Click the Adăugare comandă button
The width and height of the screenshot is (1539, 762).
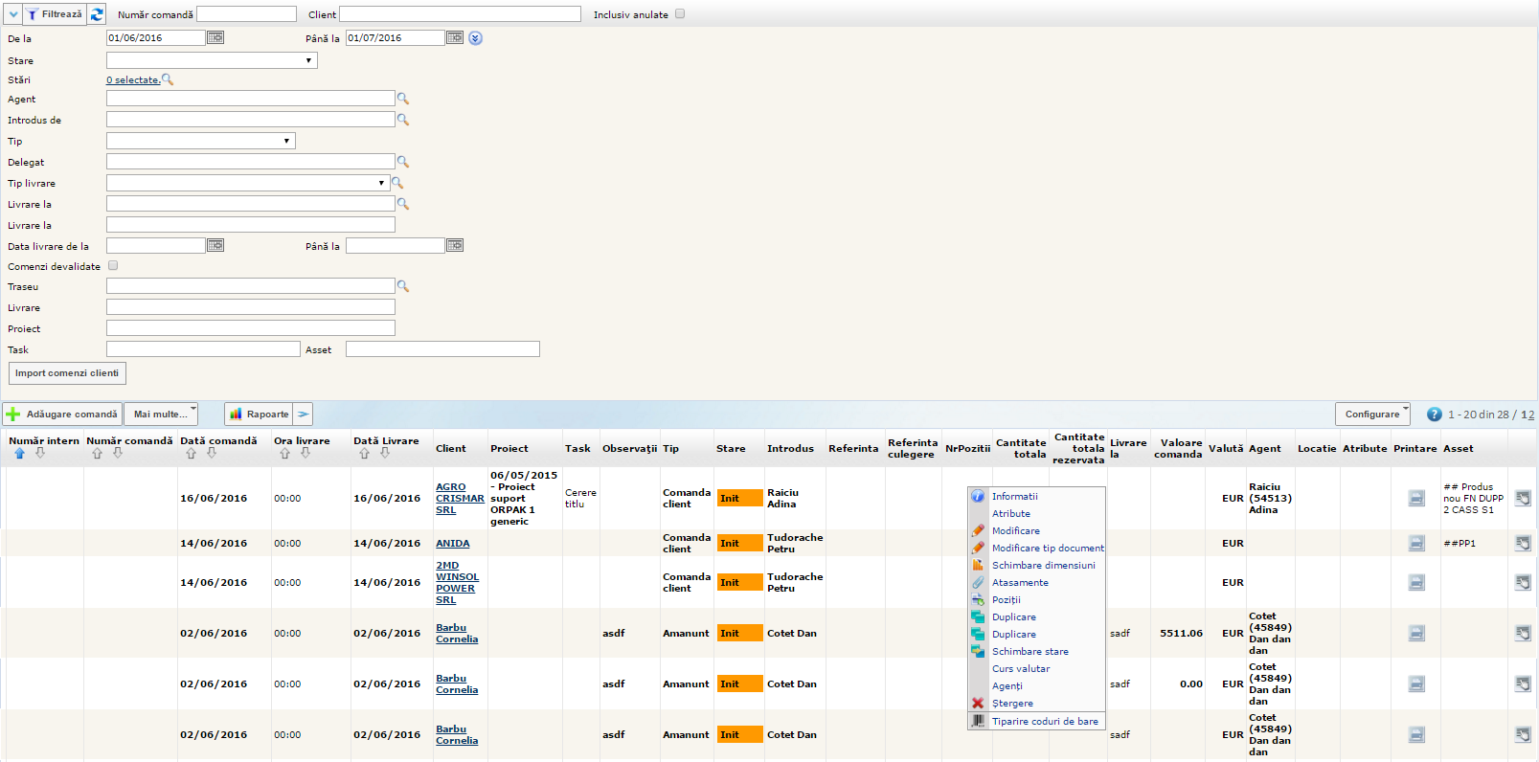(62, 415)
